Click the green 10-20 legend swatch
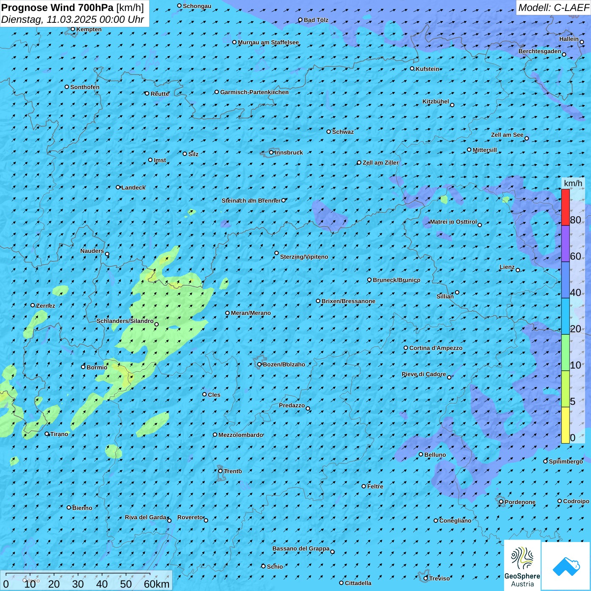This screenshot has height=591, width=591. point(565,352)
